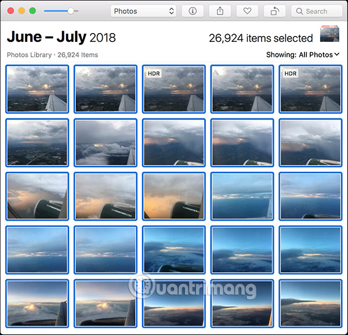Select second photo in top row
This screenshot has height=335, width=348.
pos(106,89)
